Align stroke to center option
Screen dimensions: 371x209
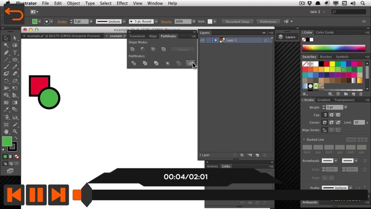[x=325, y=130]
